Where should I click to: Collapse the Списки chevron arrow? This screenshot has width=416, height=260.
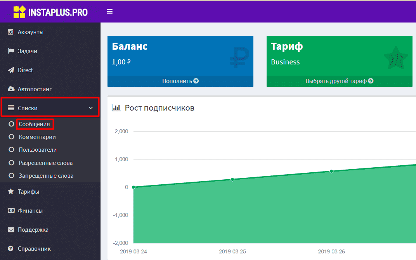pos(91,108)
